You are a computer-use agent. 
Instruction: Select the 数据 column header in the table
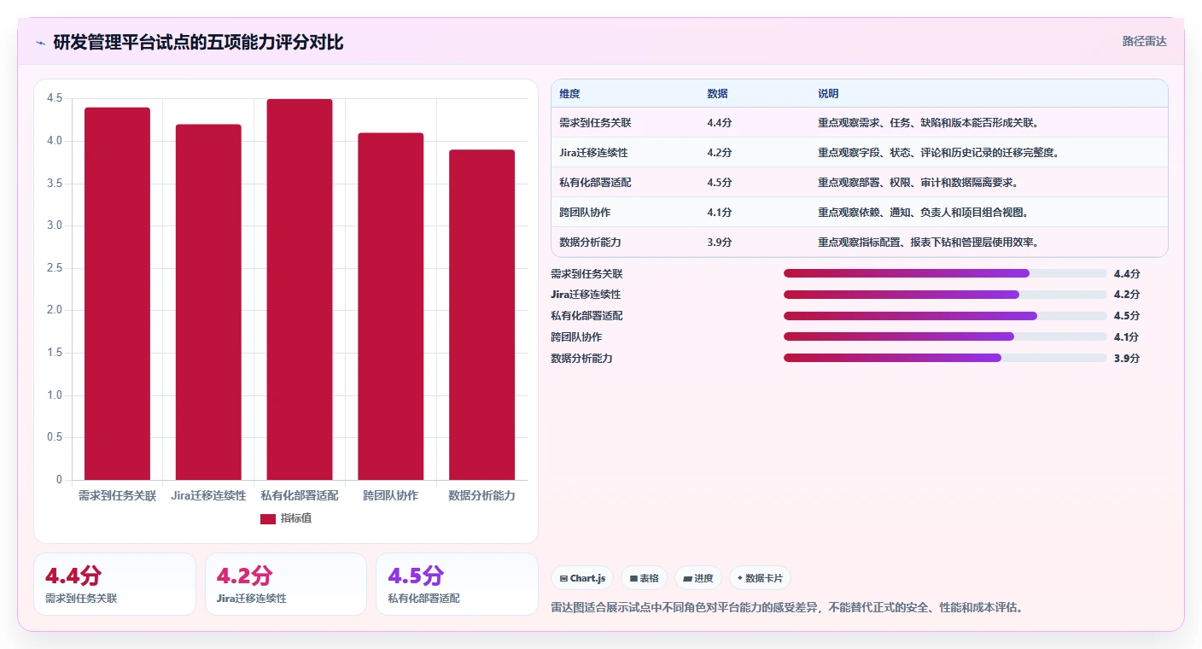(718, 94)
